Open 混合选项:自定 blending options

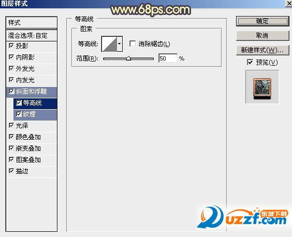[32, 35]
